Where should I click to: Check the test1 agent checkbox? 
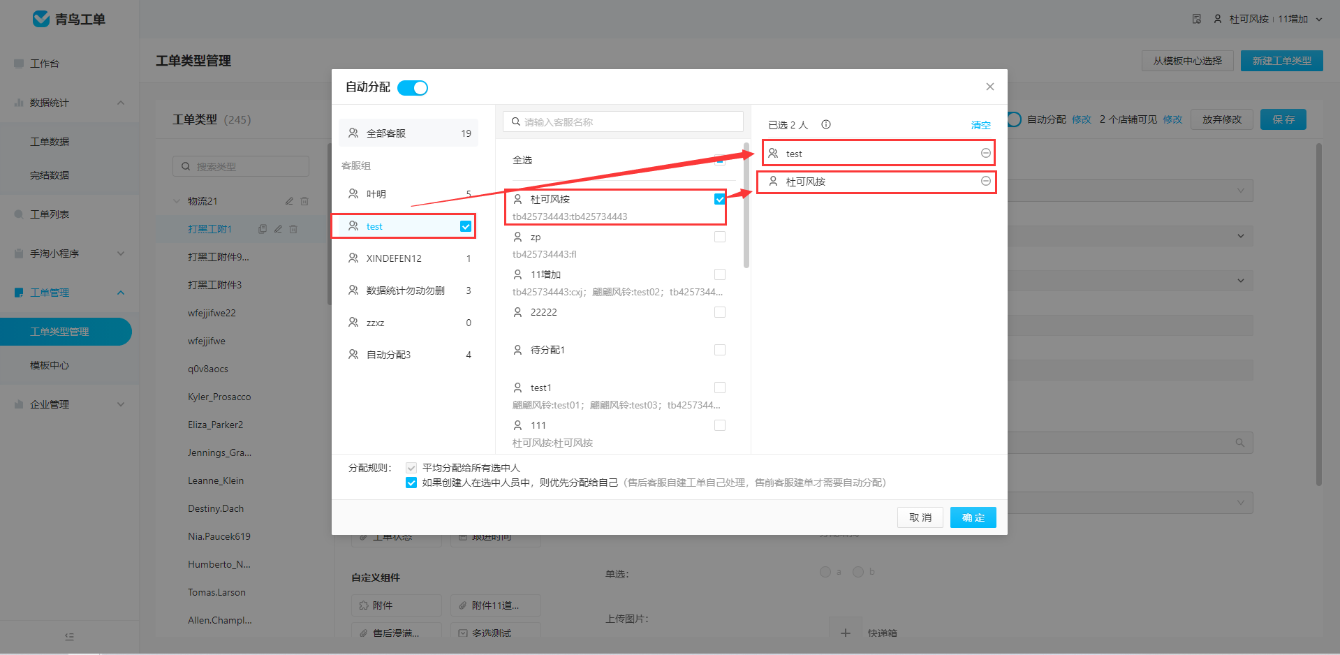pos(720,388)
